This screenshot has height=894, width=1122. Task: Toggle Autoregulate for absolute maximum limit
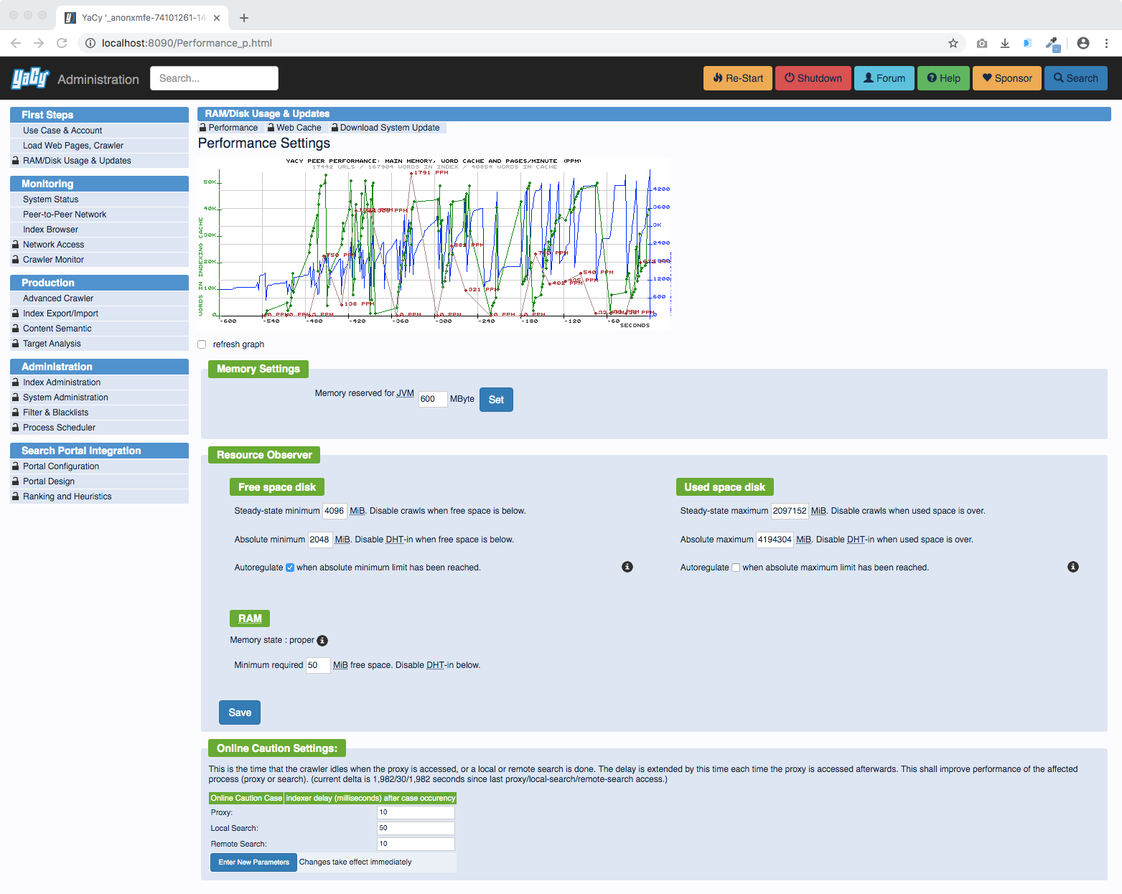pyautogui.click(x=736, y=568)
